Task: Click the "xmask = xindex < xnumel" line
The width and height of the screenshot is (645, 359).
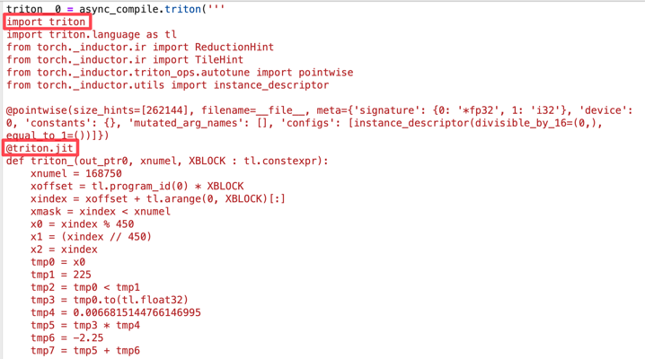Action: coord(100,212)
